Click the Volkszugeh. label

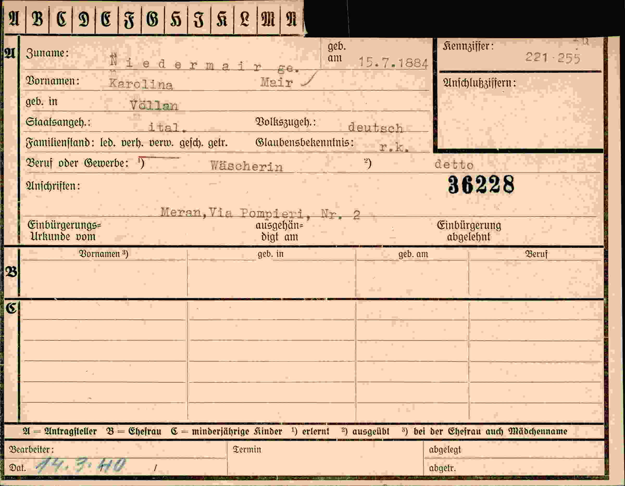click(x=286, y=122)
